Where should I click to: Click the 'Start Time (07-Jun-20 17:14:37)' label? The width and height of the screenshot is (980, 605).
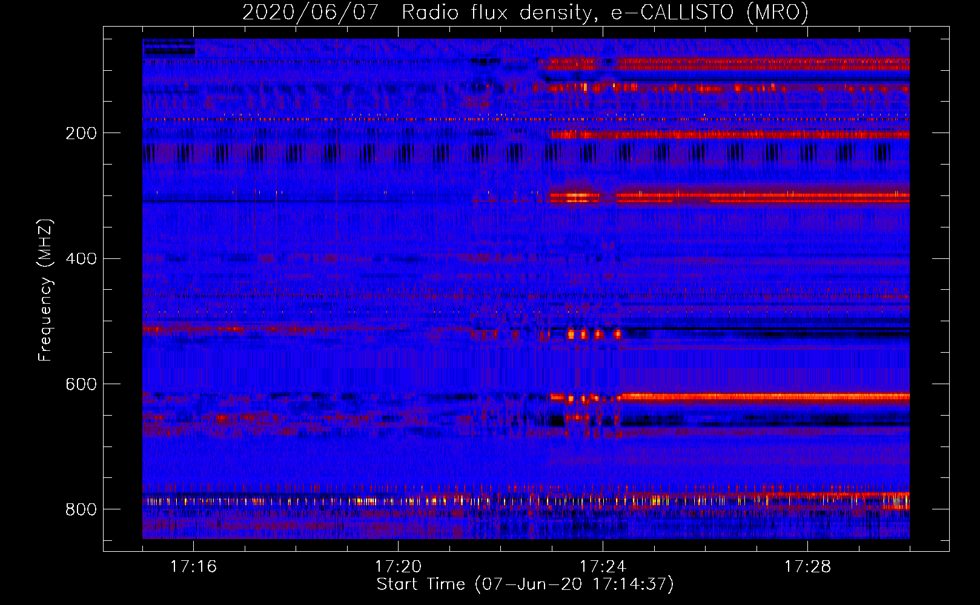click(x=525, y=584)
